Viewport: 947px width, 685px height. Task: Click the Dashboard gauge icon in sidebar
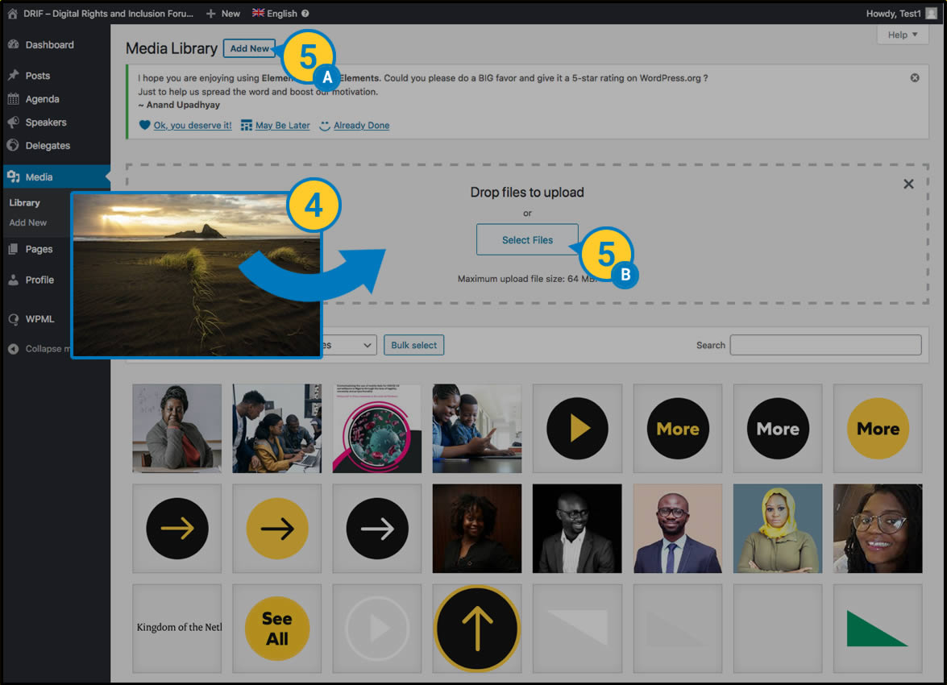(14, 45)
